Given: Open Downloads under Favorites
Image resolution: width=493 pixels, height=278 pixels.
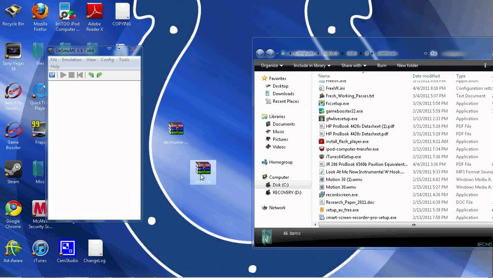Looking at the screenshot, I should tap(279, 94).
